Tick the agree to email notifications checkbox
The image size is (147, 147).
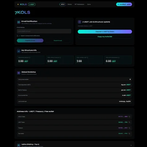coord(18,36)
